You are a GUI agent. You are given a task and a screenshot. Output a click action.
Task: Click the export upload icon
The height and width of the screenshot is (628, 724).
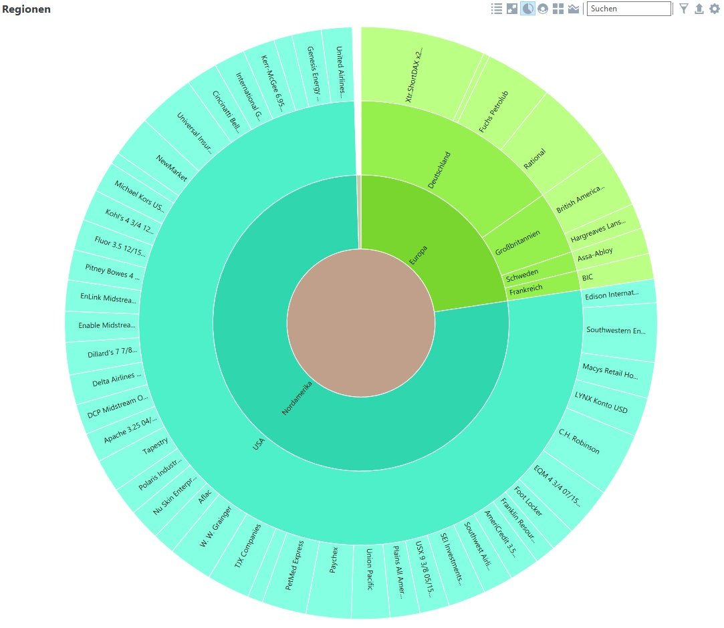pyautogui.click(x=699, y=9)
